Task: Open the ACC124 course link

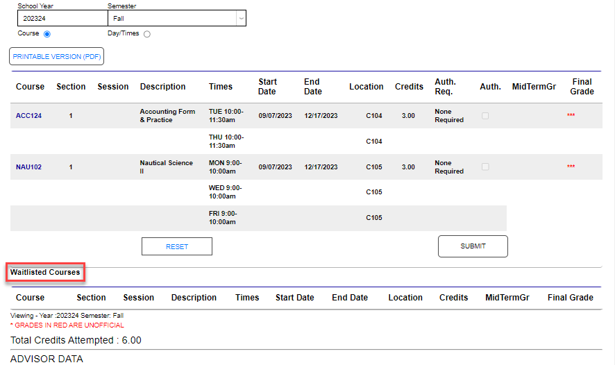Action: [28, 116]
